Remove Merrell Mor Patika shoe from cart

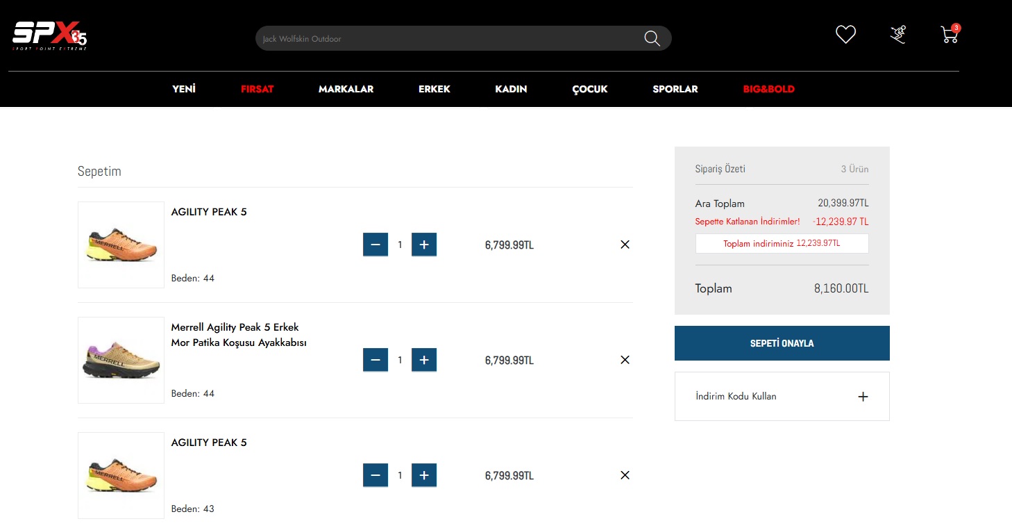coord(625,360)
